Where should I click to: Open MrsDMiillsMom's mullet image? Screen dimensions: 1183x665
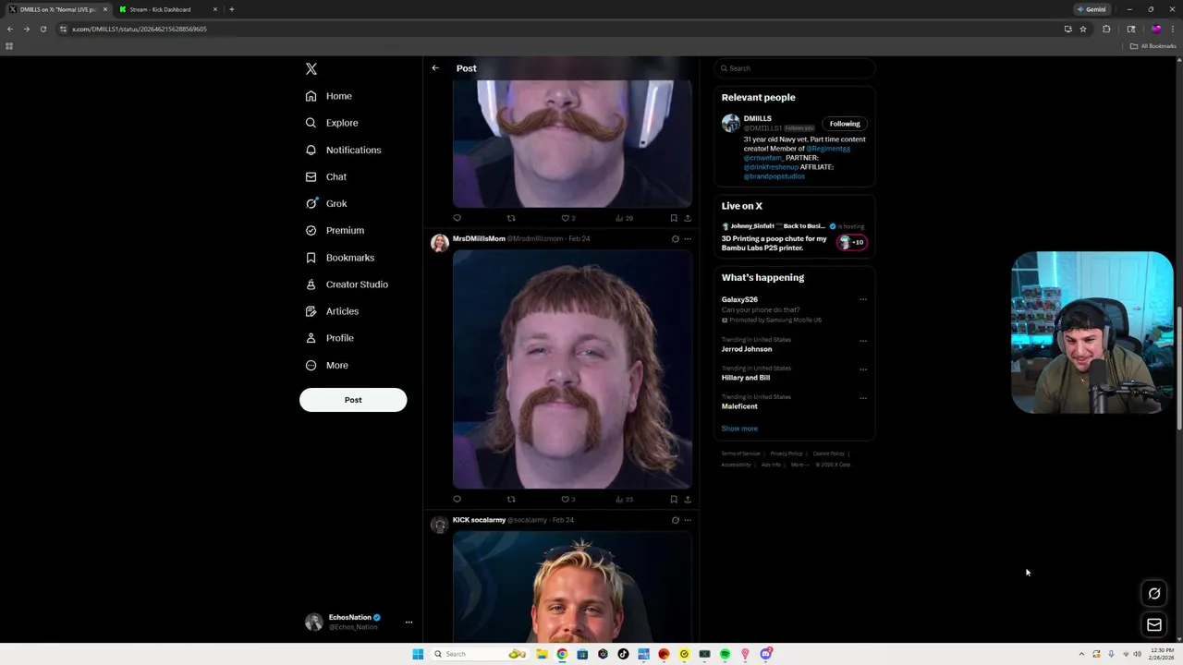(572, 369)
